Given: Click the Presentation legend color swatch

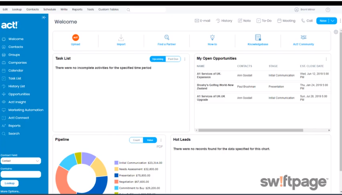Looking at the screenshot, I should tap(116, 175).
